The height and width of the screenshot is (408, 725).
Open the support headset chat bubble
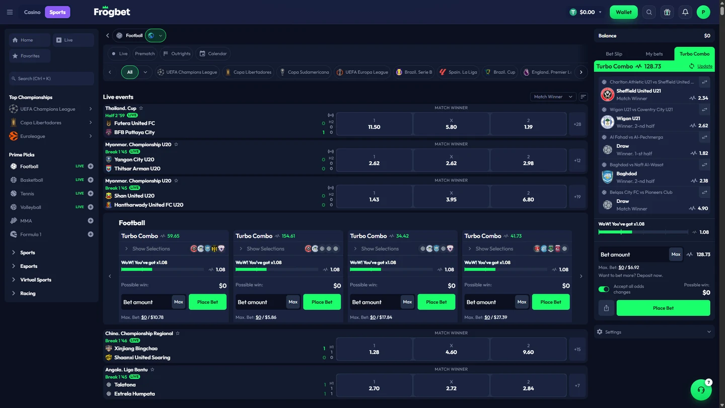point(701,390)
